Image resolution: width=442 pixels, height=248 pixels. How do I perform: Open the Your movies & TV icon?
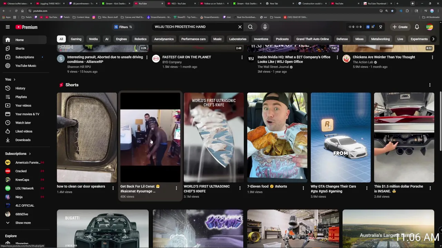(8, 114)
